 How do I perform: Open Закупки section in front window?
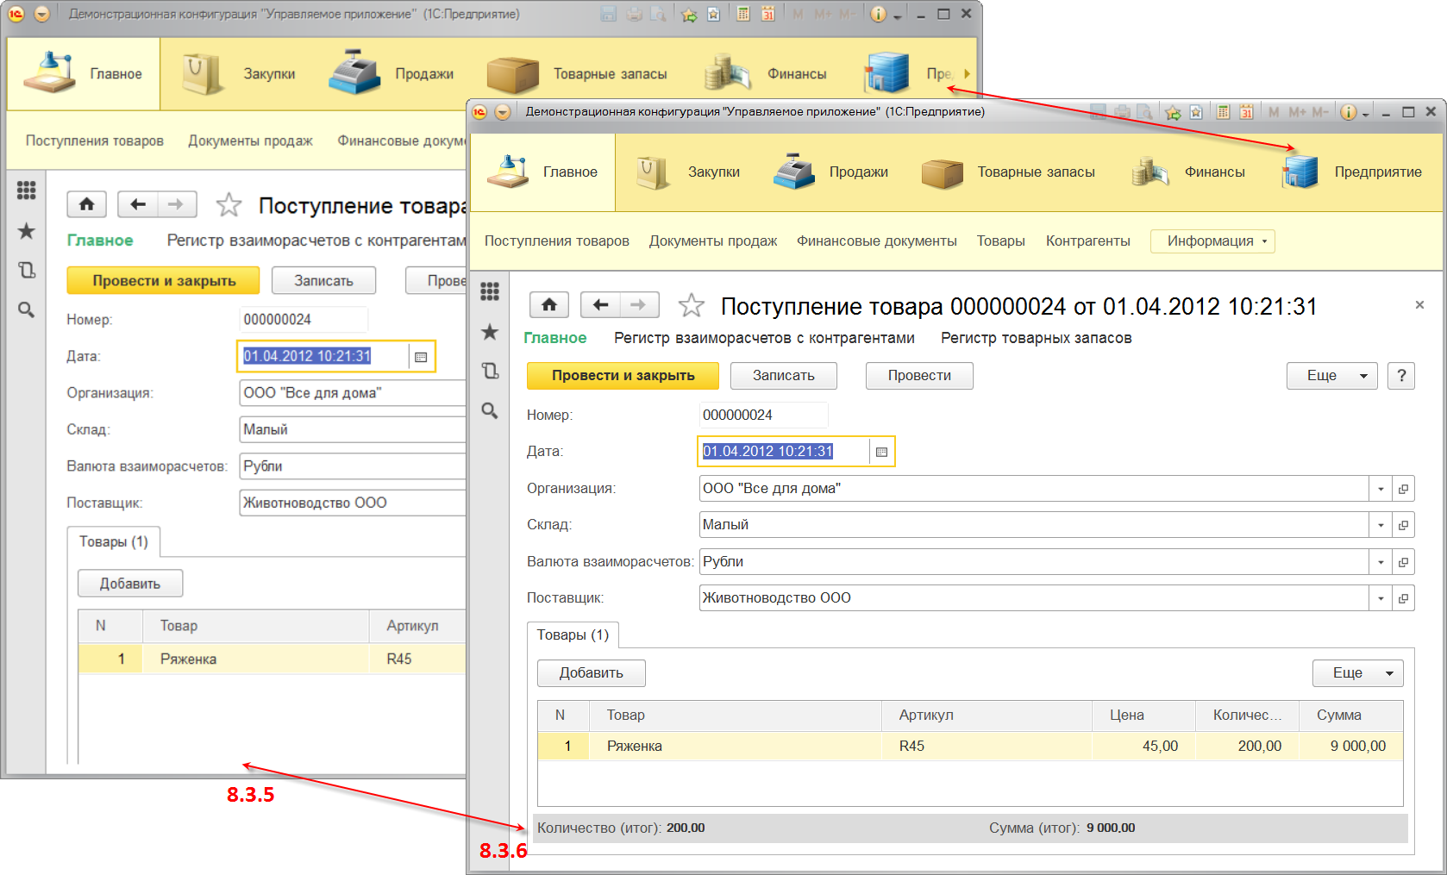[688, 172]
